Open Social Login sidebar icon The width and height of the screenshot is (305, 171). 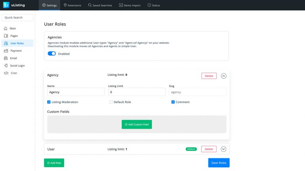point(6,66)
